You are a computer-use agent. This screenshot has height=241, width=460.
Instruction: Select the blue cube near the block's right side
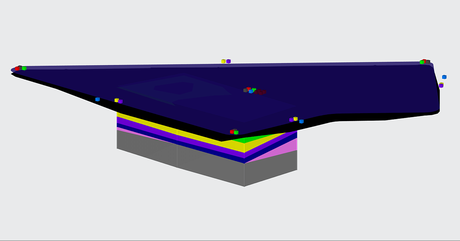click(301, 121)
